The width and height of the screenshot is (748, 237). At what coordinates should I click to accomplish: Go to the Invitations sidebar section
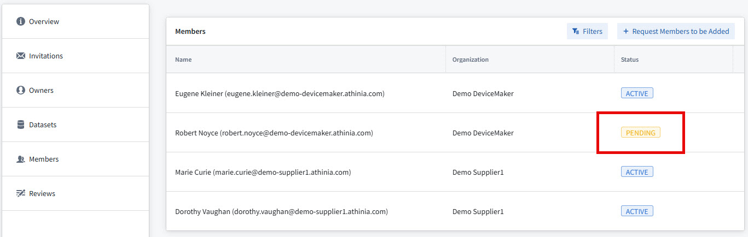pyautogui.click(x=76, y=56)
